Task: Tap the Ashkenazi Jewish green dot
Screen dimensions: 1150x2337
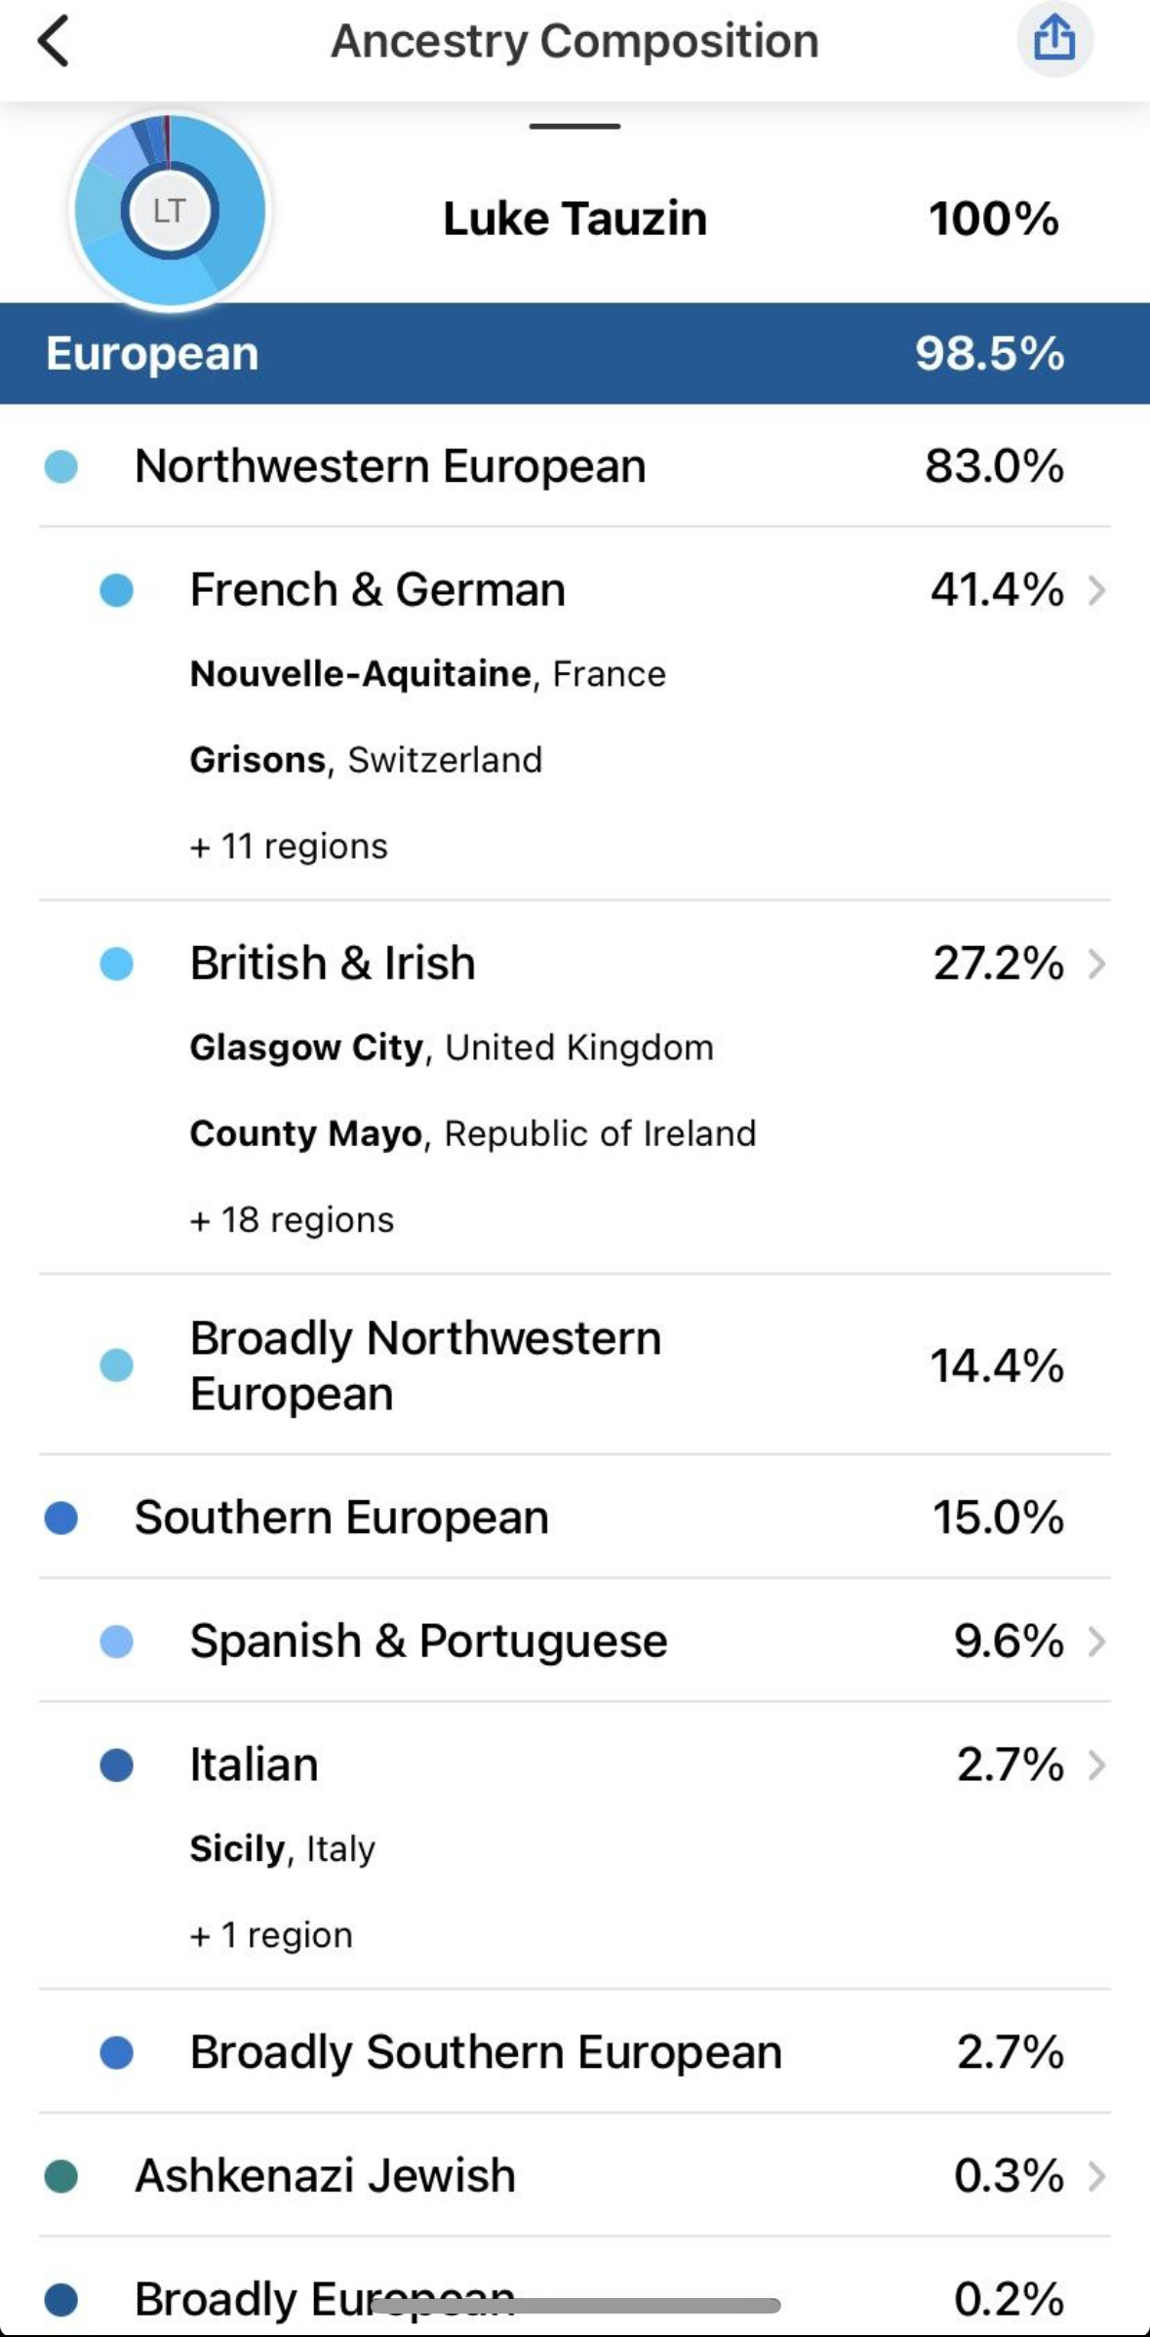Action: (x=61, y=2176)
